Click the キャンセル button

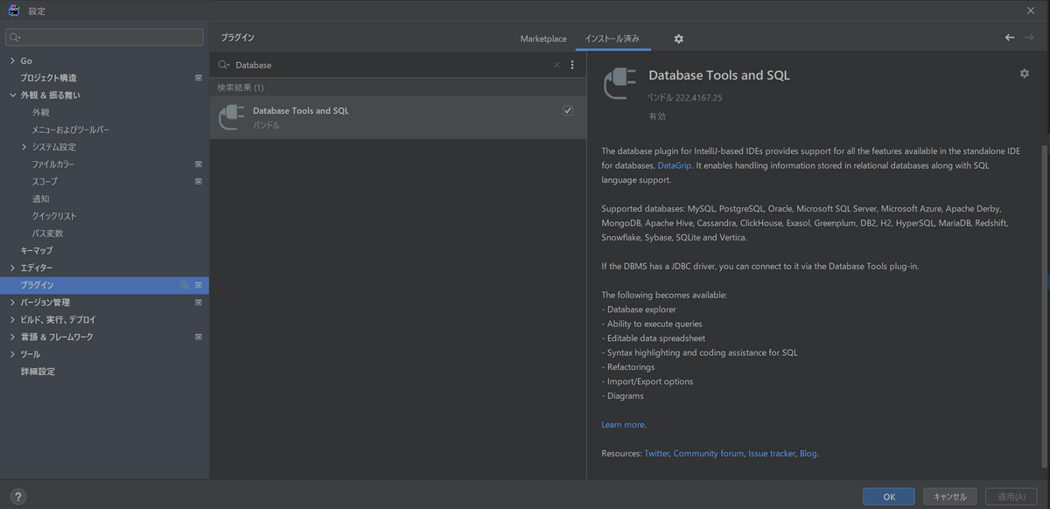[949, 497]
